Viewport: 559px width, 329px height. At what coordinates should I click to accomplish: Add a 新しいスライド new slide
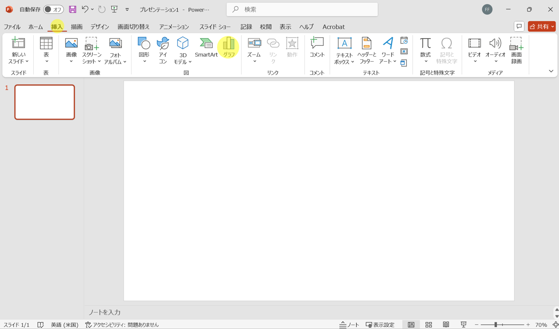coord(18,50)
